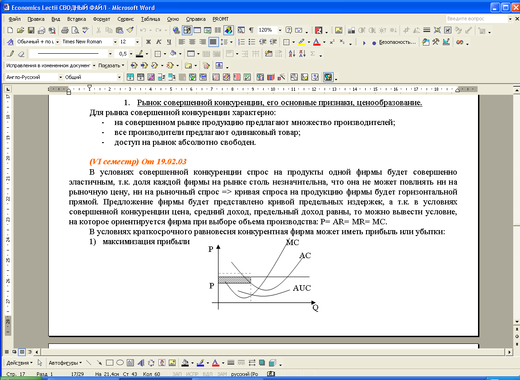The width and height of the screenshot is (520, 380).
Task: Insert WordArt object
Action: 141,363
